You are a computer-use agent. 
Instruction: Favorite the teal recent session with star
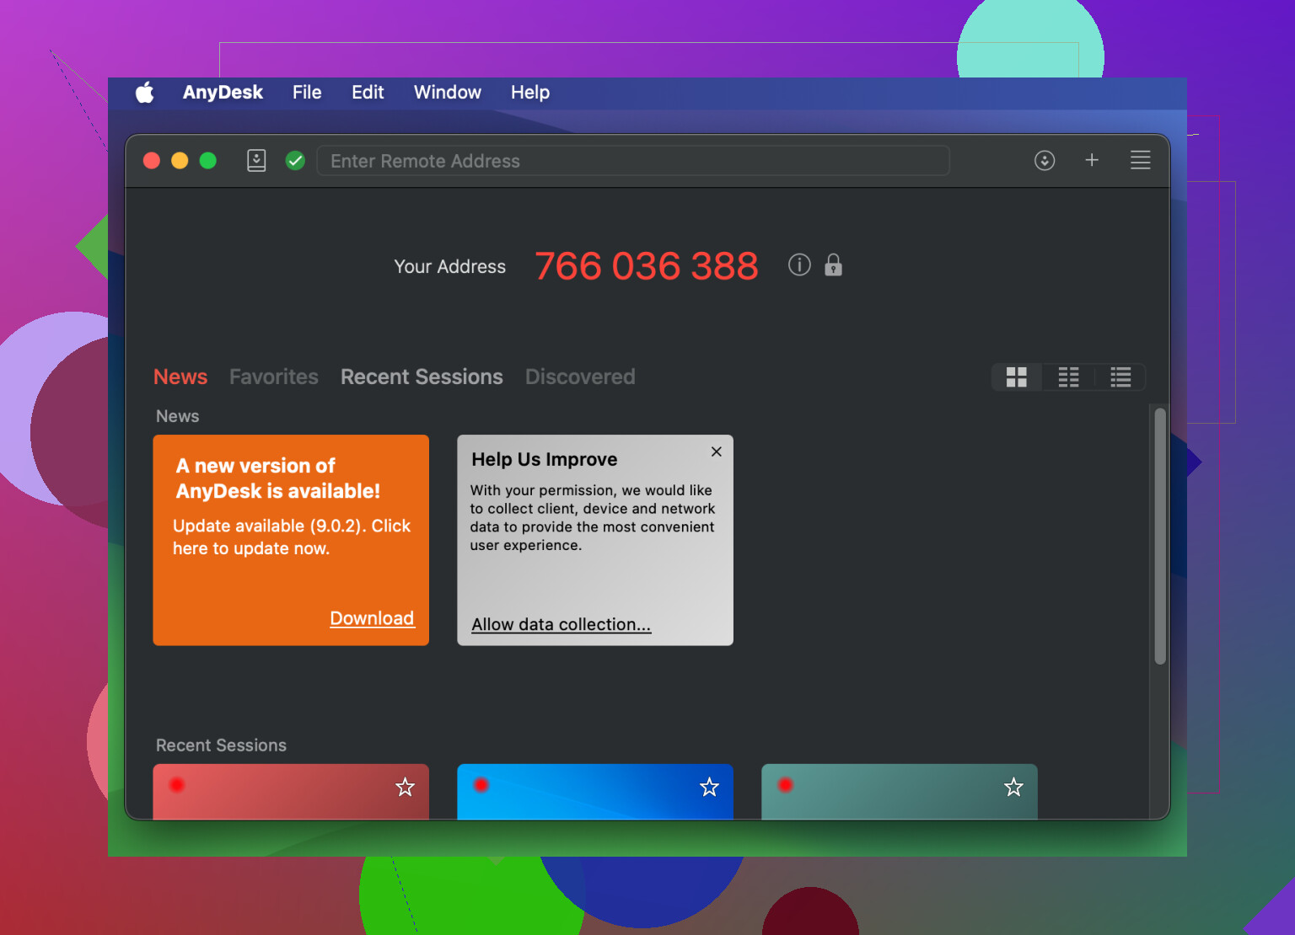pyautogui.click(x=1013, y=787)
